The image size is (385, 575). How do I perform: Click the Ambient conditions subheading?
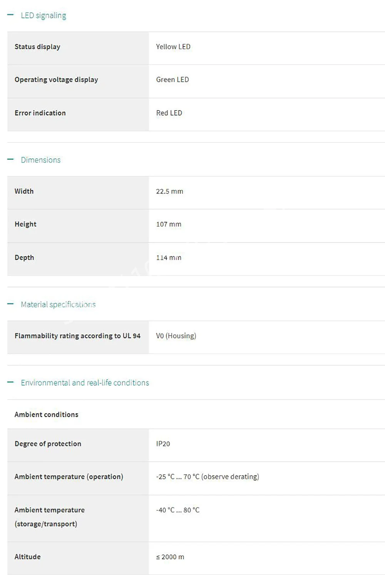click(46, 415)
